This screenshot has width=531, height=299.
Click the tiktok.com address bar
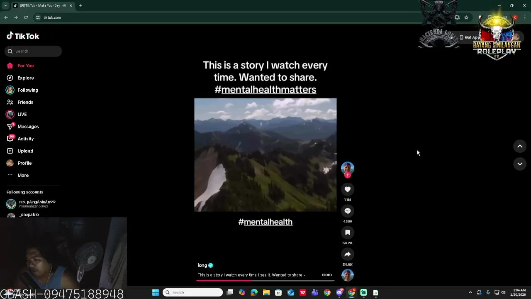[245, 17]
